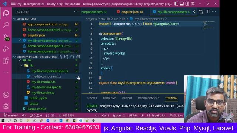Open the DEBUG CONSOLE panel tab
The width and height of the screenshot is (237, 133).
coord(148,98)
